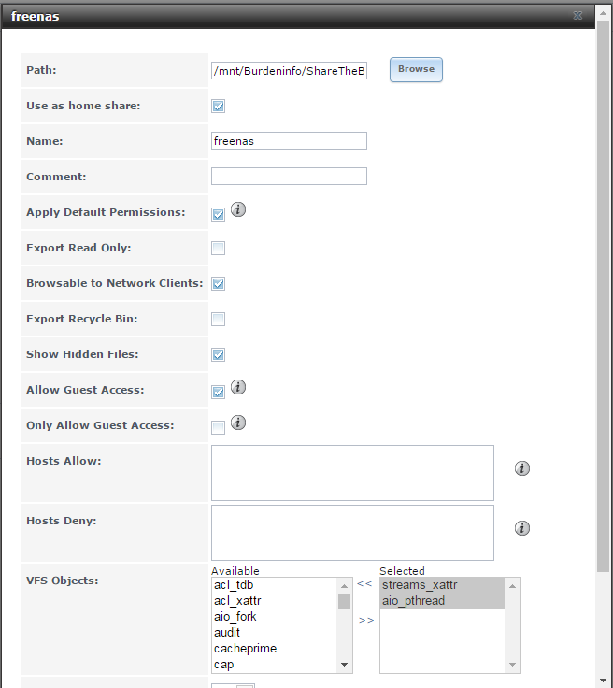This screenshot has height=688, width=613.
Task: Select acl_xattr in Available list
Action: pyautogui.click(x=275, y=601)
